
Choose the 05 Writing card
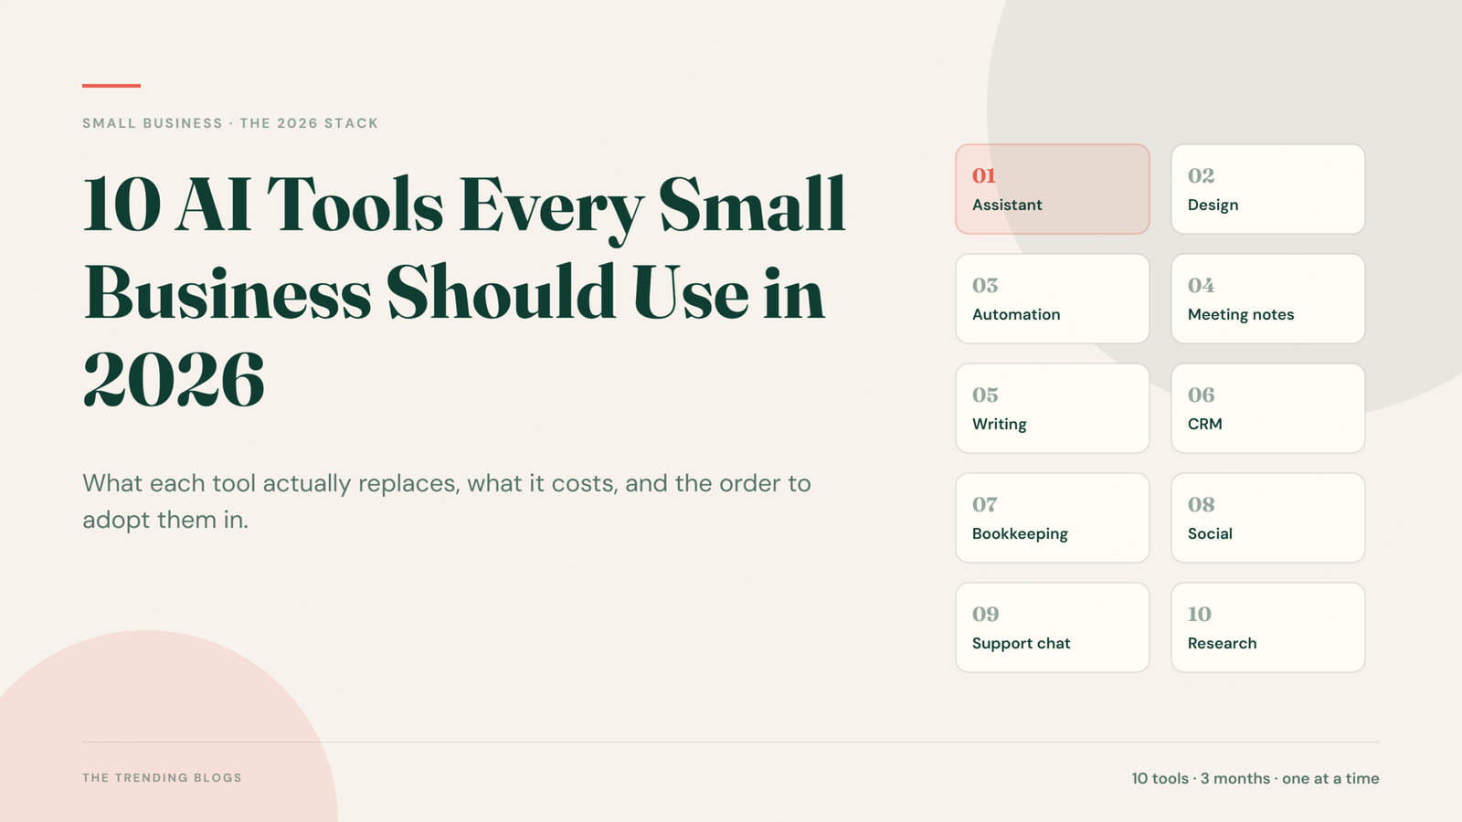coord(1053,408)
